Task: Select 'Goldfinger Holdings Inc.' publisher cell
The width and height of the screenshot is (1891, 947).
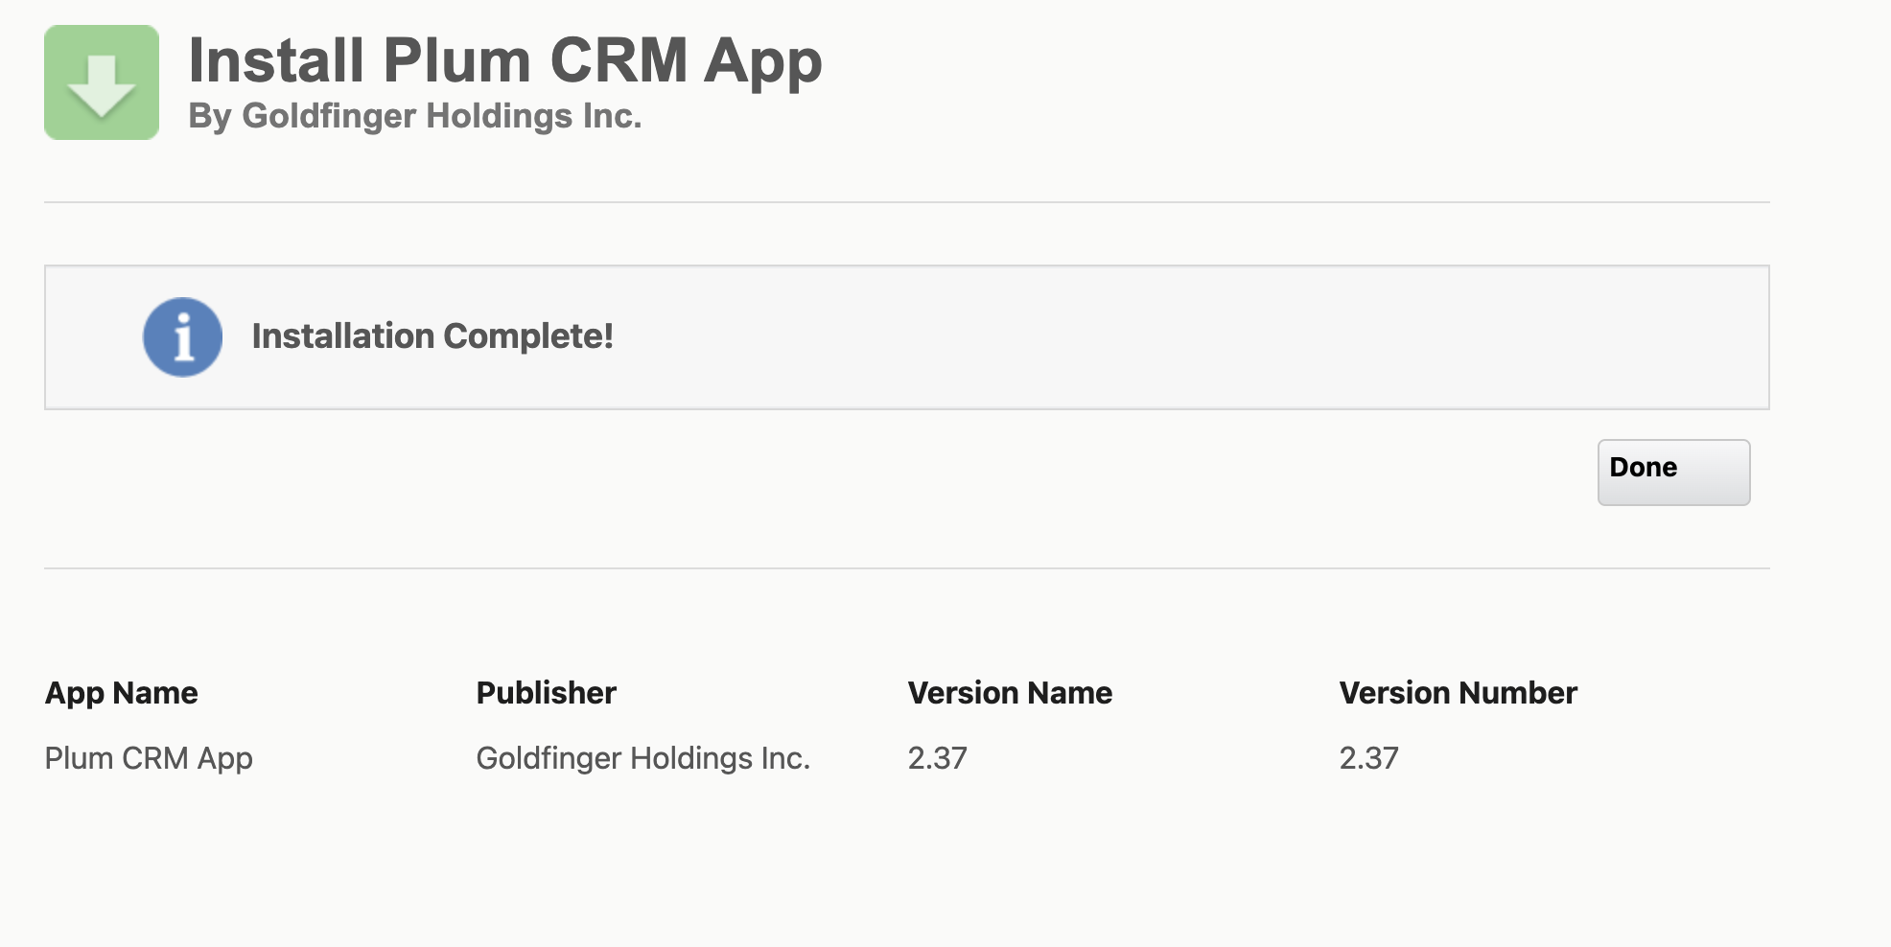Action: point(643,758)
